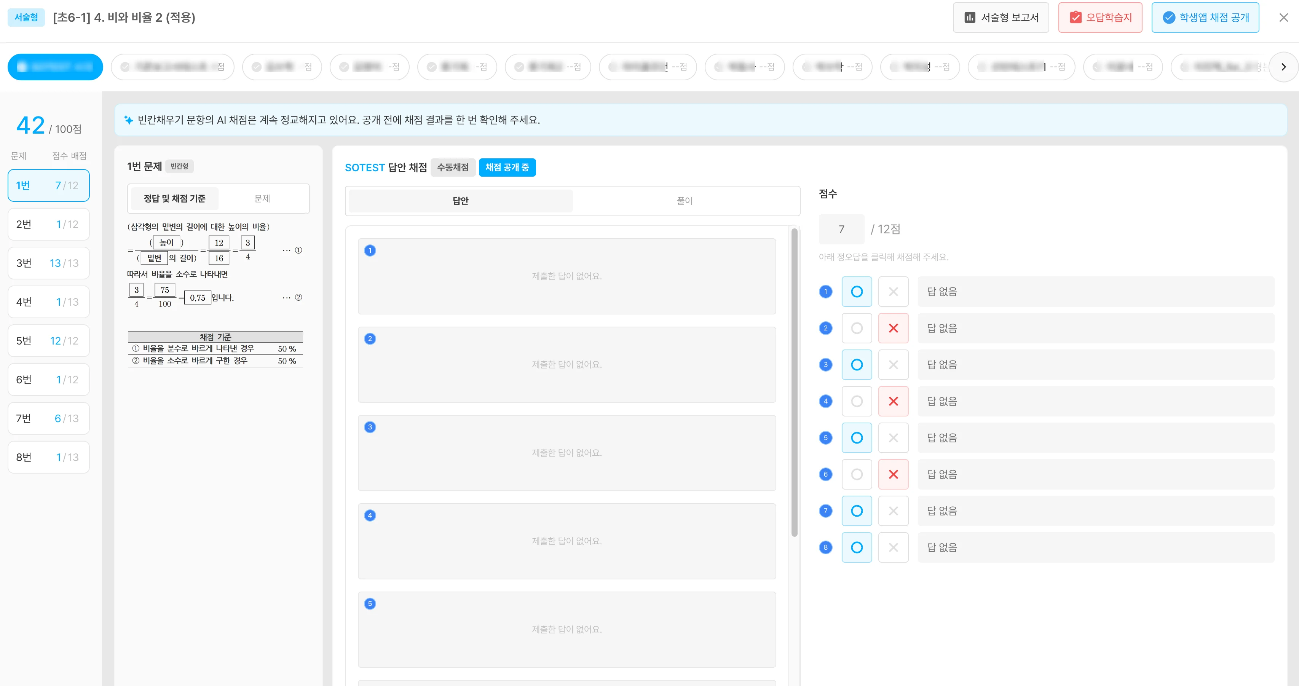Screen dimensions: 1299x686
Task: Click the answer list vertical scrollbar
Action: click(794, 382)
